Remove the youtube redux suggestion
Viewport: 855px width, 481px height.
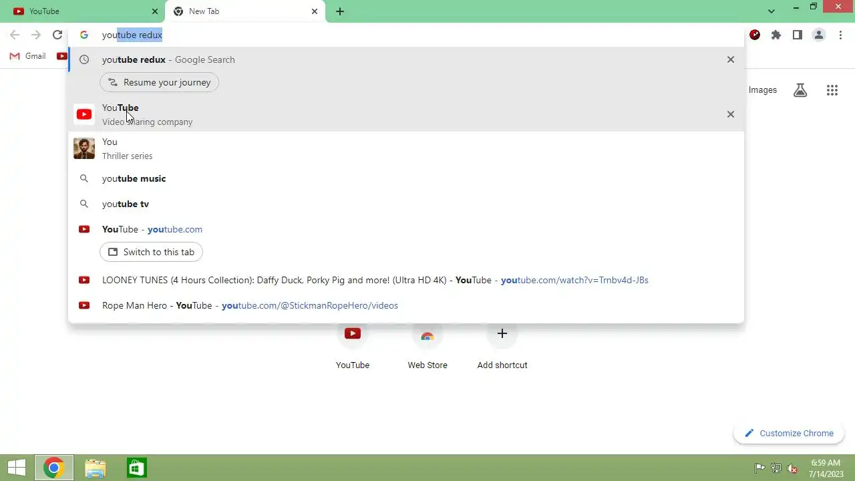pyautogui.click(x=731, y=59)
